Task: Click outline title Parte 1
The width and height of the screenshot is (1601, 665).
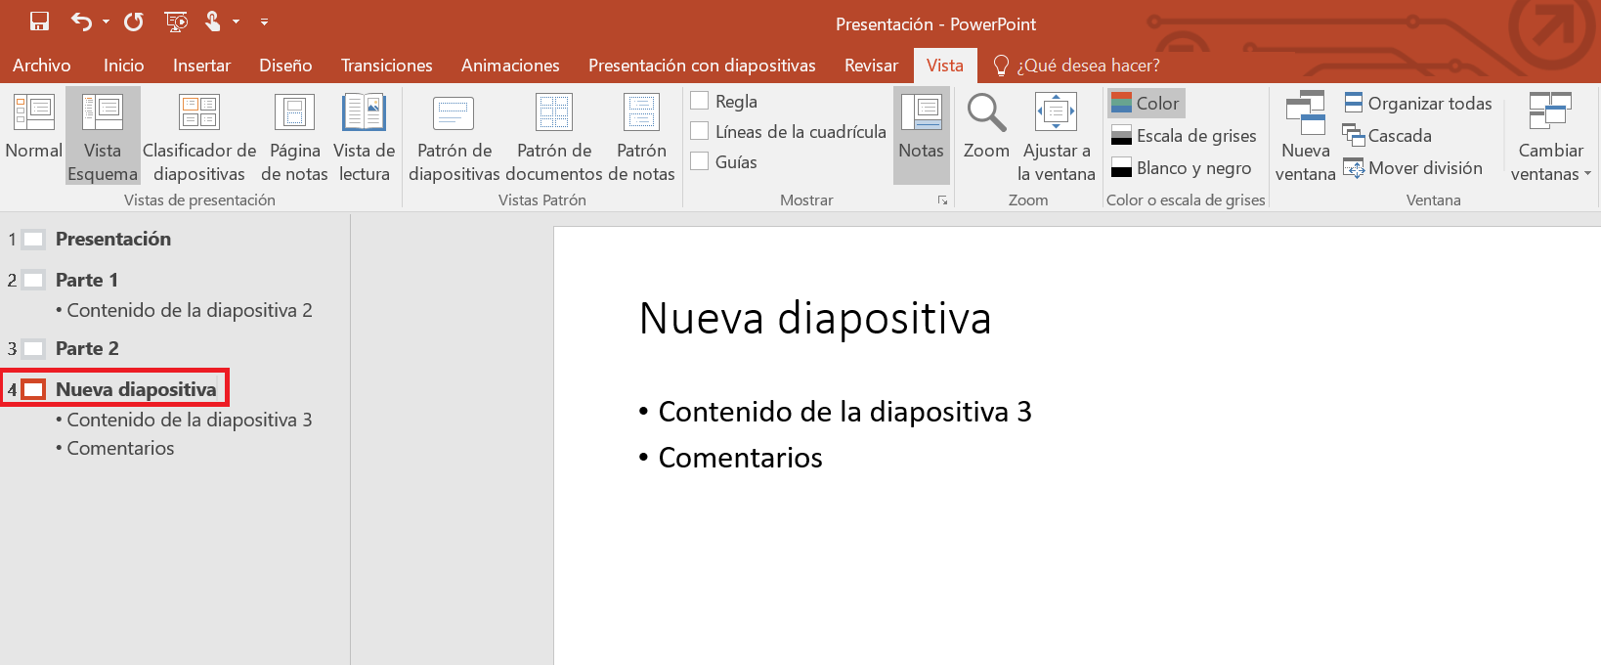Action: [87, 280]
